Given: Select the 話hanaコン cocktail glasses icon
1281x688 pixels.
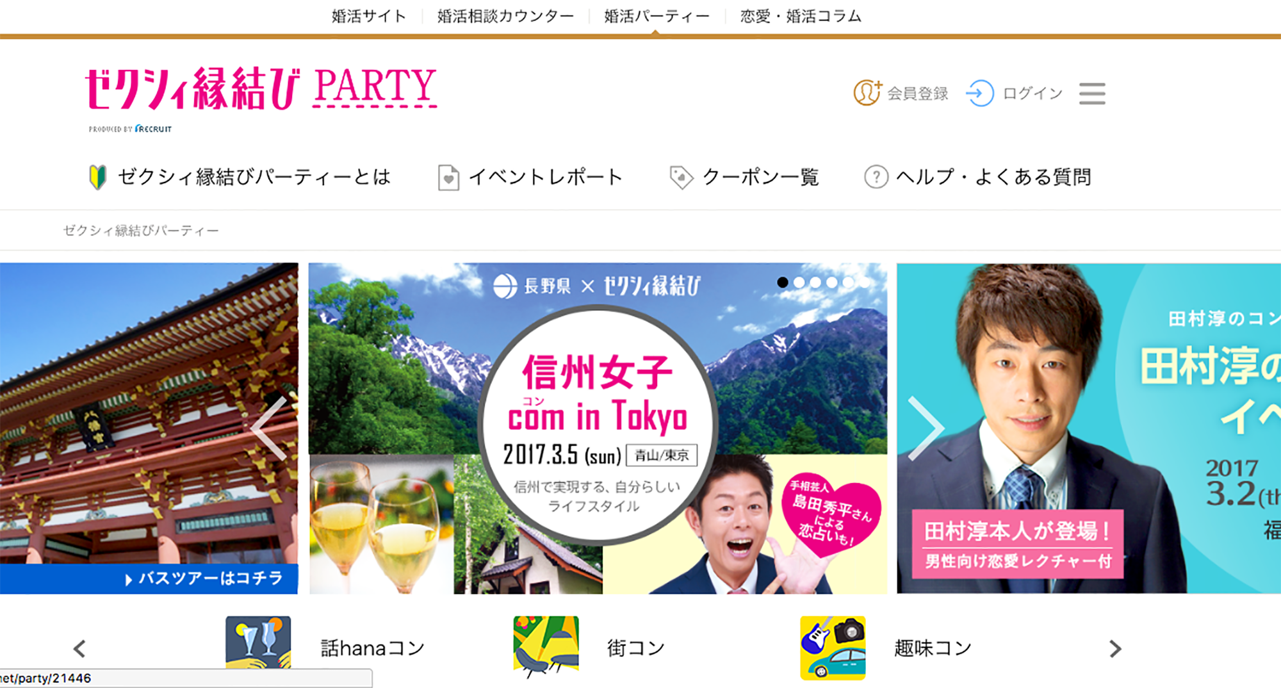Looking at the screenshot, I should (258, 643).
